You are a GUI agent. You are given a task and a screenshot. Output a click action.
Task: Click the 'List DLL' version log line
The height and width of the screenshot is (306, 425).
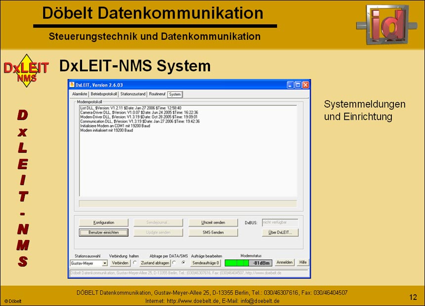pos(131,108)
